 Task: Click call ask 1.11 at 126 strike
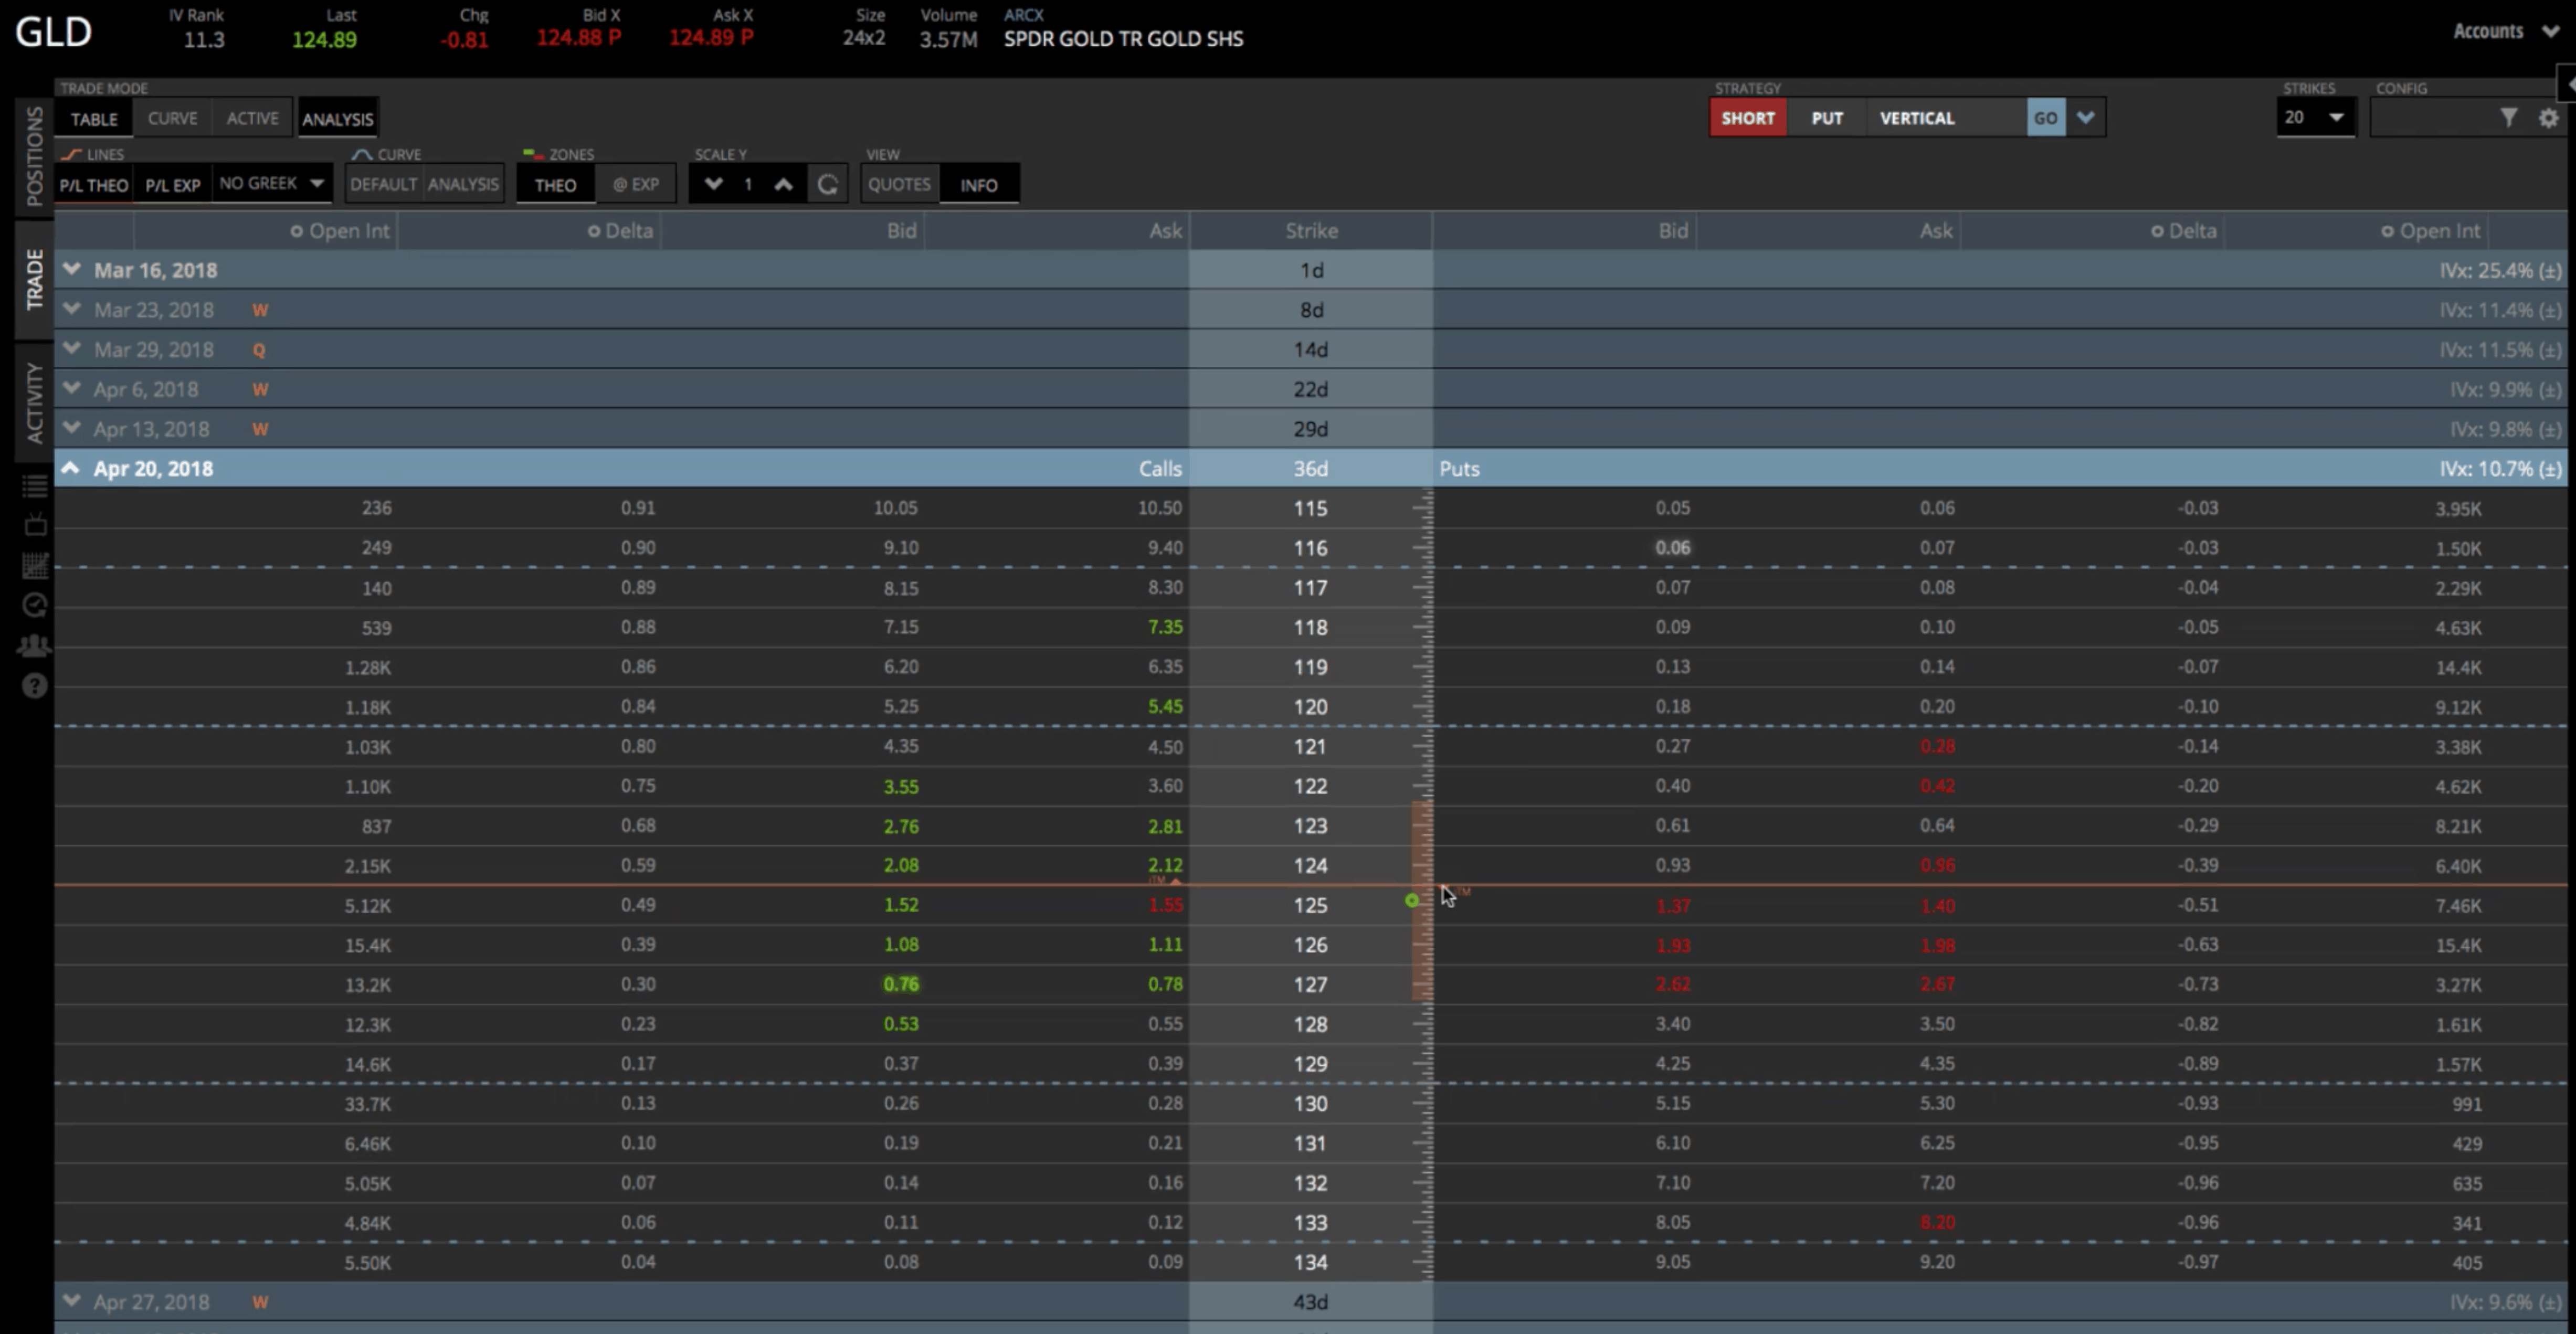click(1165, 945)
